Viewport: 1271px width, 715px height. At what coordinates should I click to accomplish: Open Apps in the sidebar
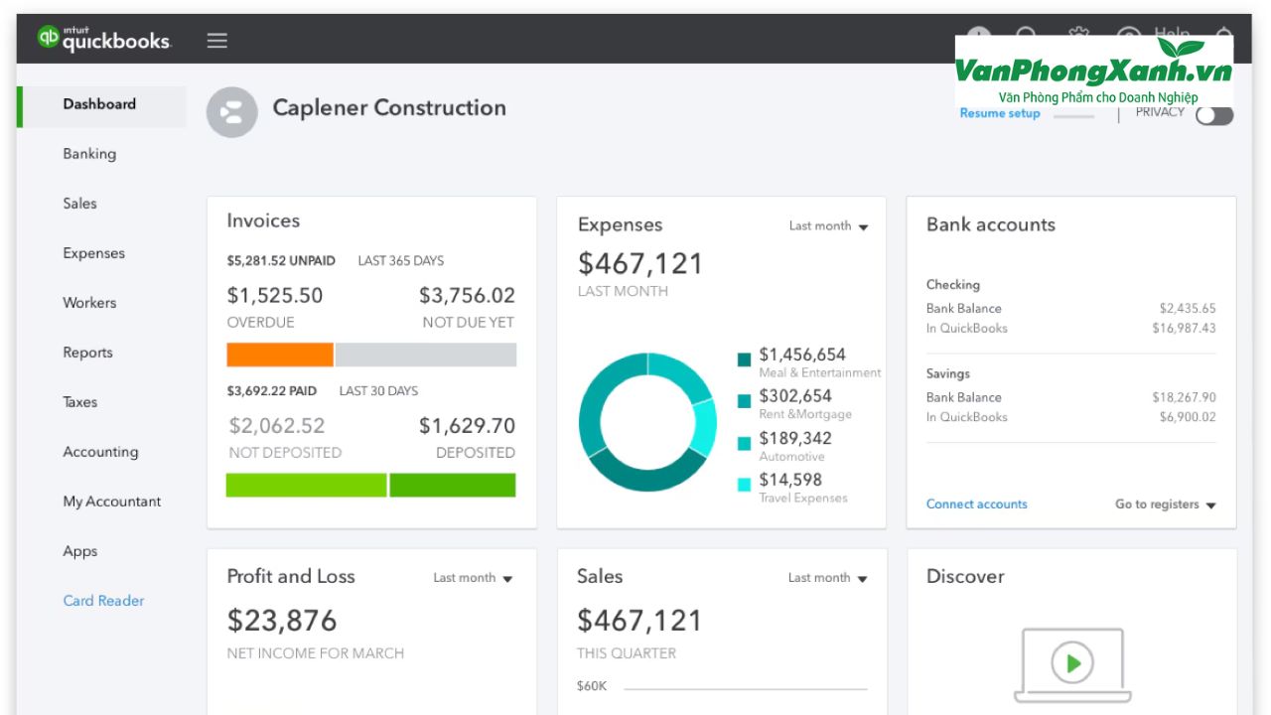[x=80, y=551]
